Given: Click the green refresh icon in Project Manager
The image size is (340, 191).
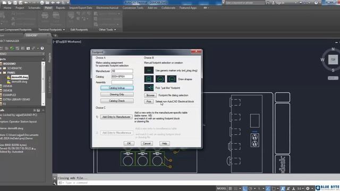Looking at the screenshot, I should click(12, 48).
